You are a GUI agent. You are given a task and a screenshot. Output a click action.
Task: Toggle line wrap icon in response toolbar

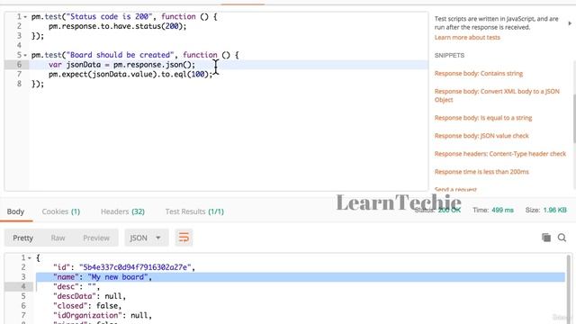click(x=184, y=238)
